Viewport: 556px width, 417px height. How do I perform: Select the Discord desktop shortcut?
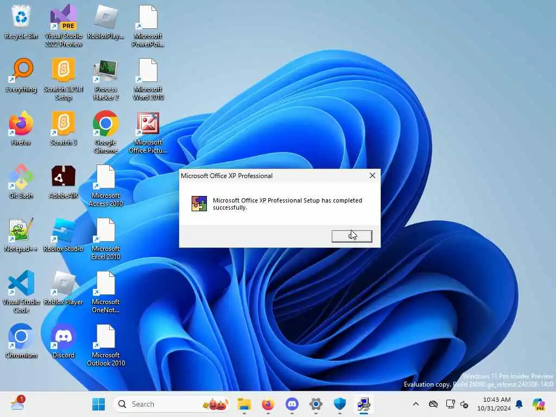[x=64, y=341]
